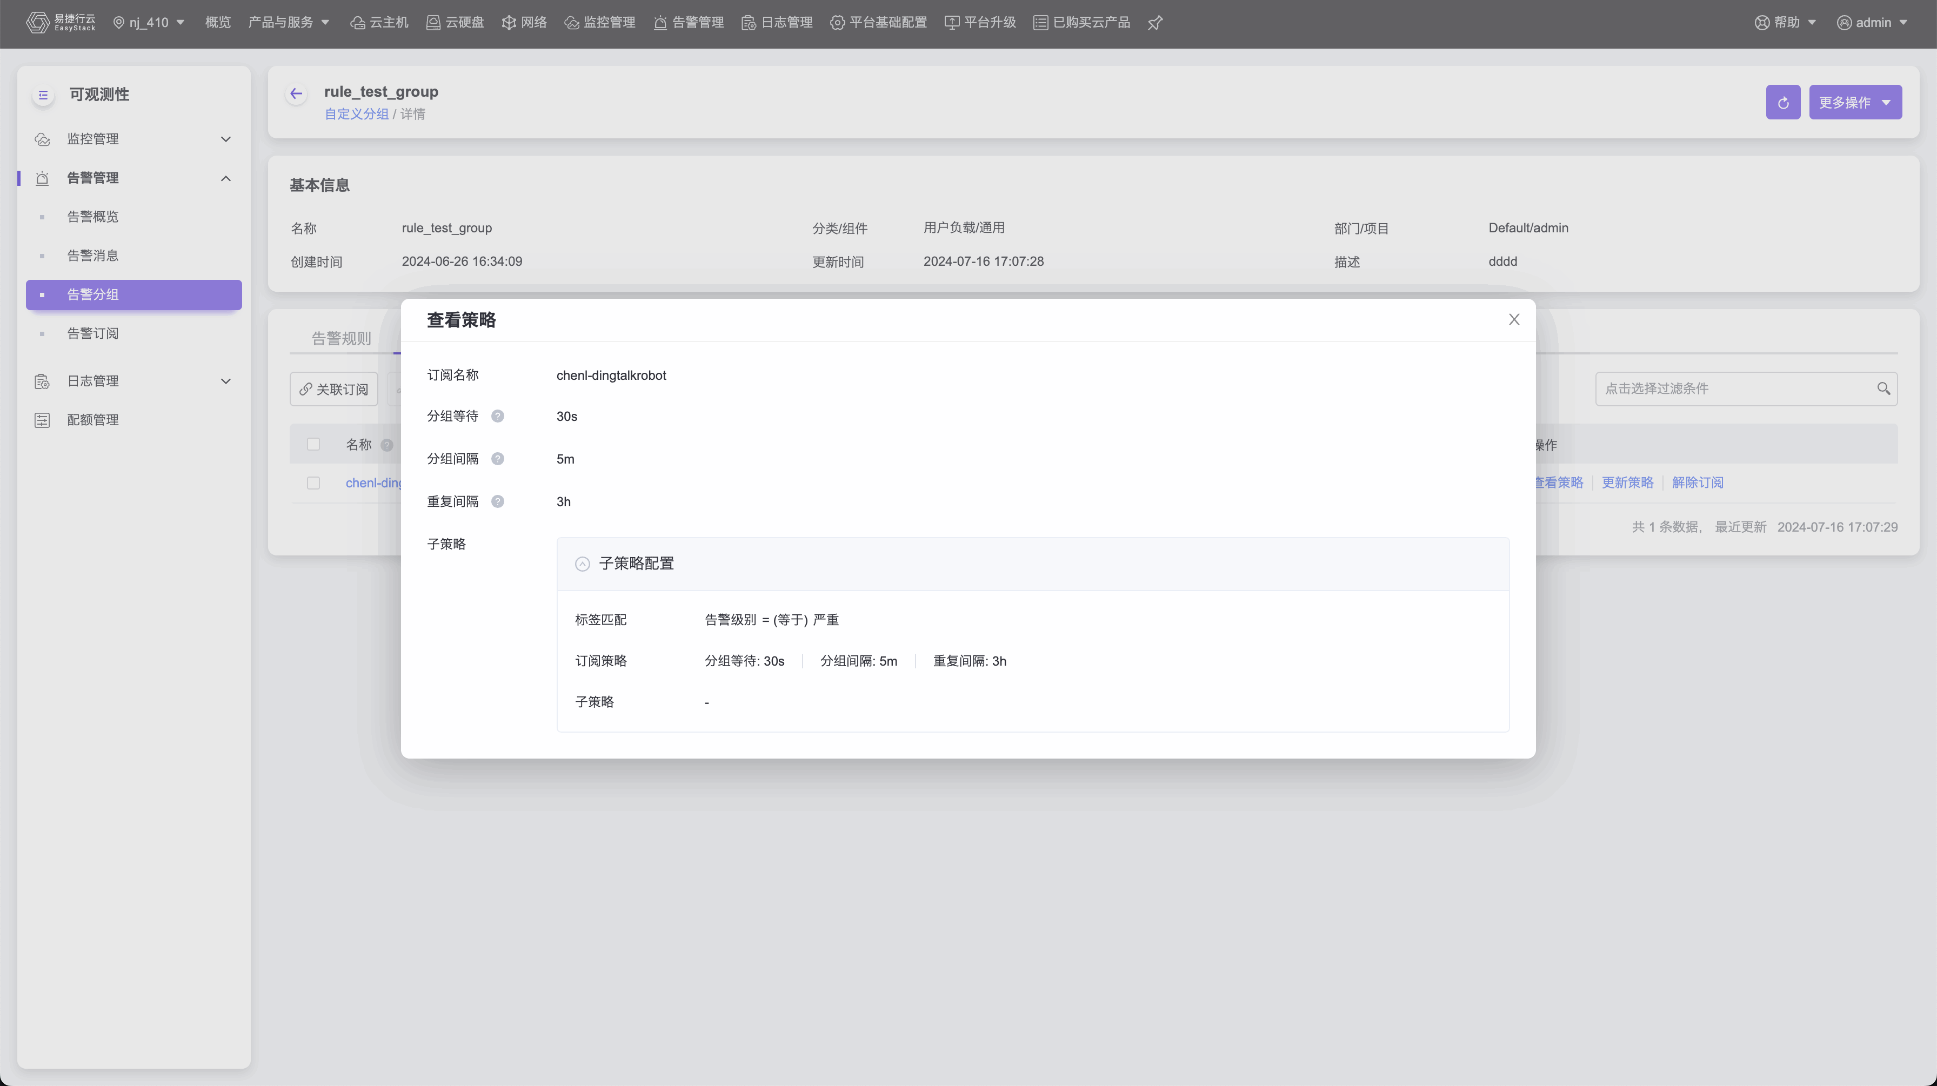Image resolution: width=1937 pixels, height=1086 pixels.
Task: Tick the header select-all checkbox
Action: 313,444
